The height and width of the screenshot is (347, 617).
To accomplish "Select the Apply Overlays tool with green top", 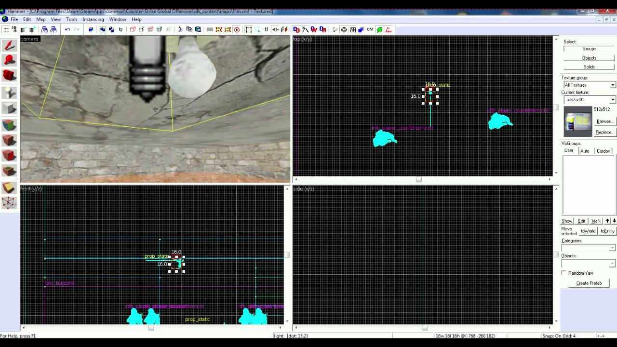I will click(x=9, y=171).
